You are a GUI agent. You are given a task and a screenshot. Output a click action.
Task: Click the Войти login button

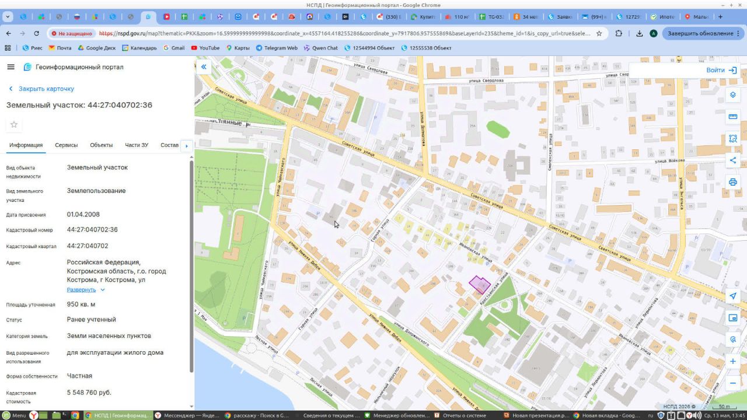(x=721, y=70)
